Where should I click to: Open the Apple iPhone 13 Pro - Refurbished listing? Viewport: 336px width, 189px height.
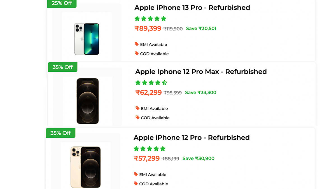(x=192, y=8)
